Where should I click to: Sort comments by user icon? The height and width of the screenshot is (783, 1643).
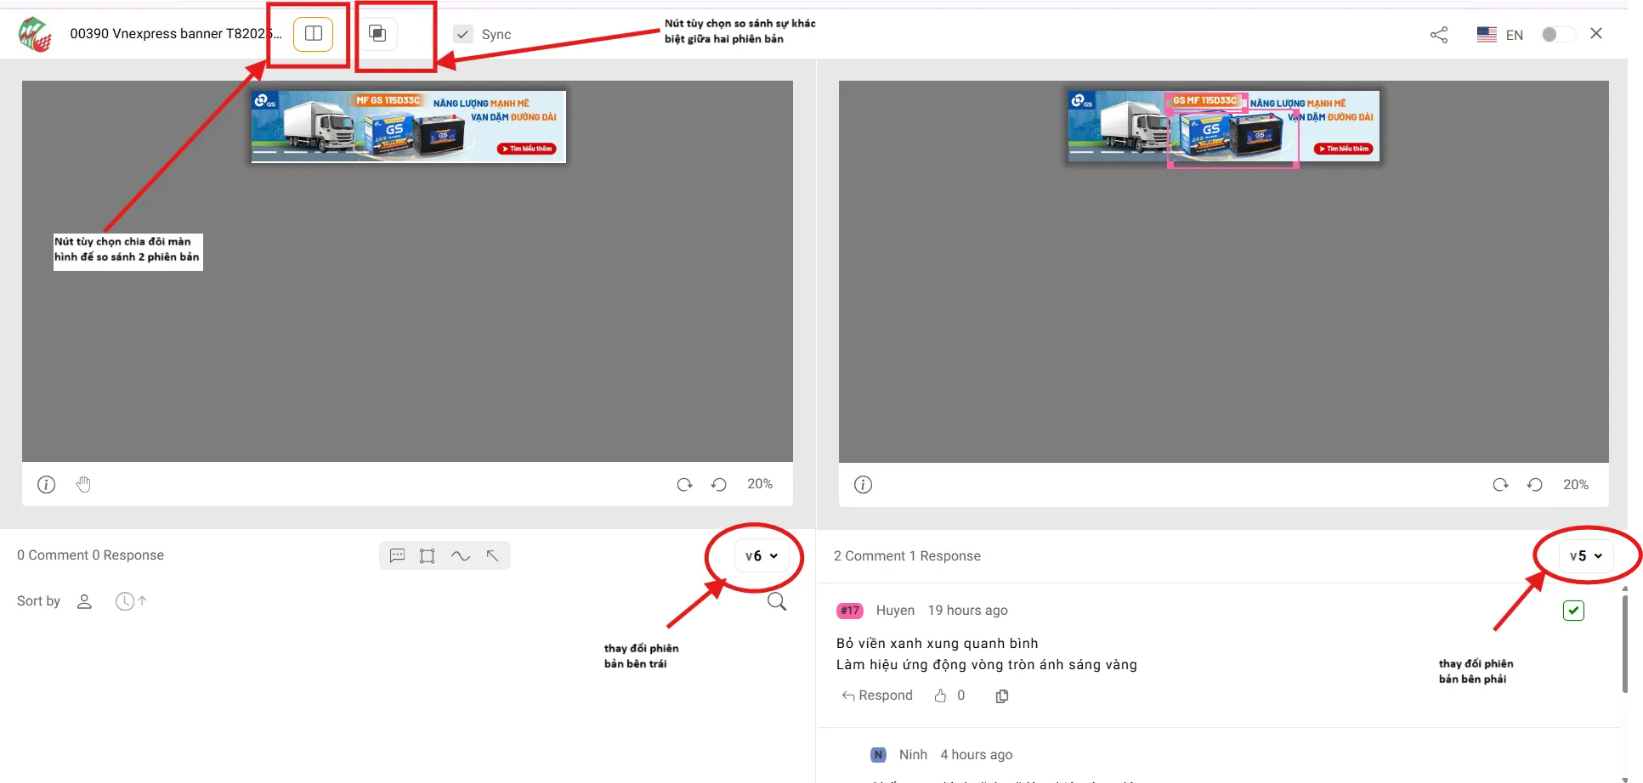click(x=84, y=601)
